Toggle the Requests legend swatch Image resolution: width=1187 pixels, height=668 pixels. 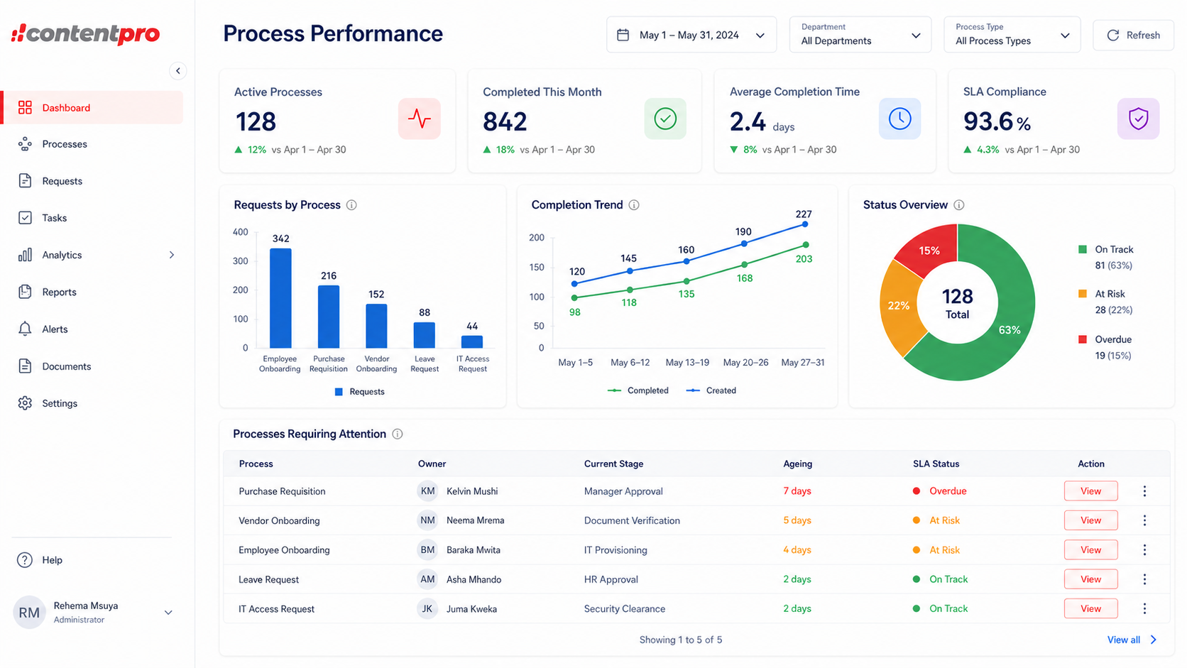click(x=339, y=392)
